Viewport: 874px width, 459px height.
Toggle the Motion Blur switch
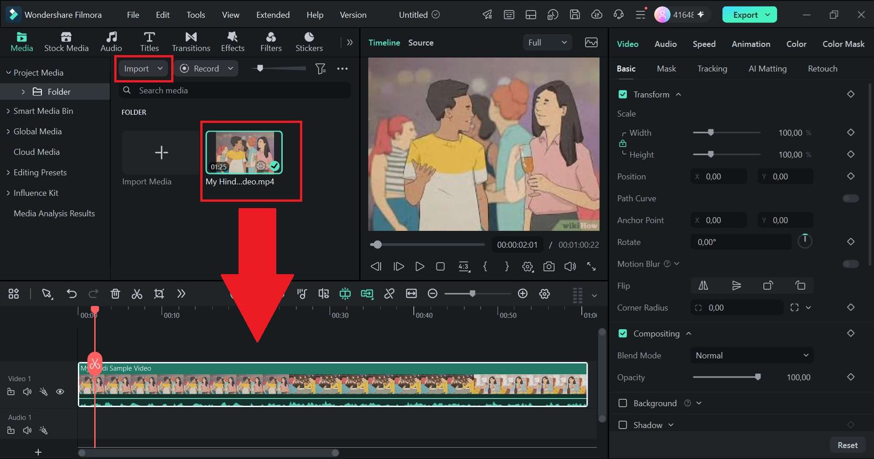point(850,264)
